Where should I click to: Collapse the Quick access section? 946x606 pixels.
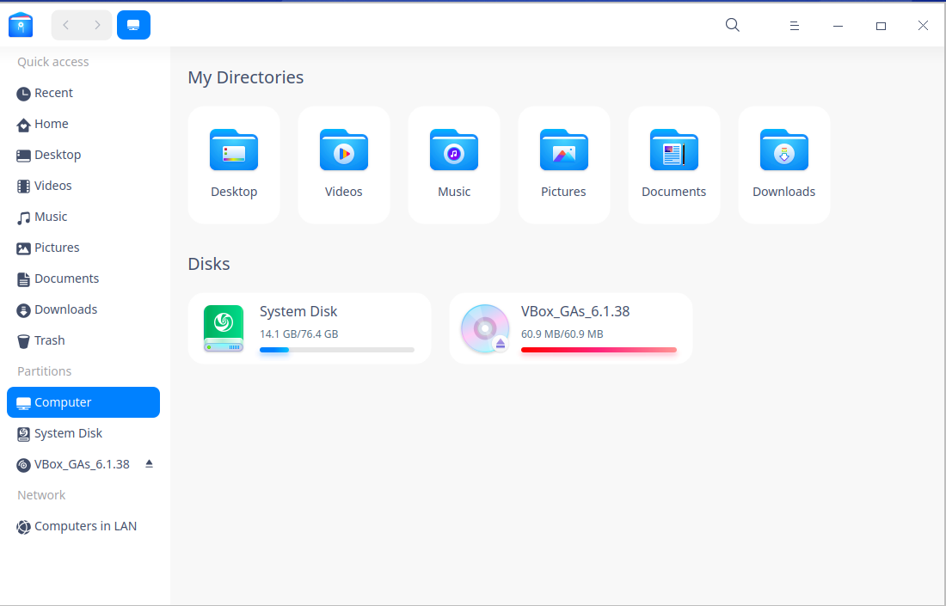click(53, 61)
